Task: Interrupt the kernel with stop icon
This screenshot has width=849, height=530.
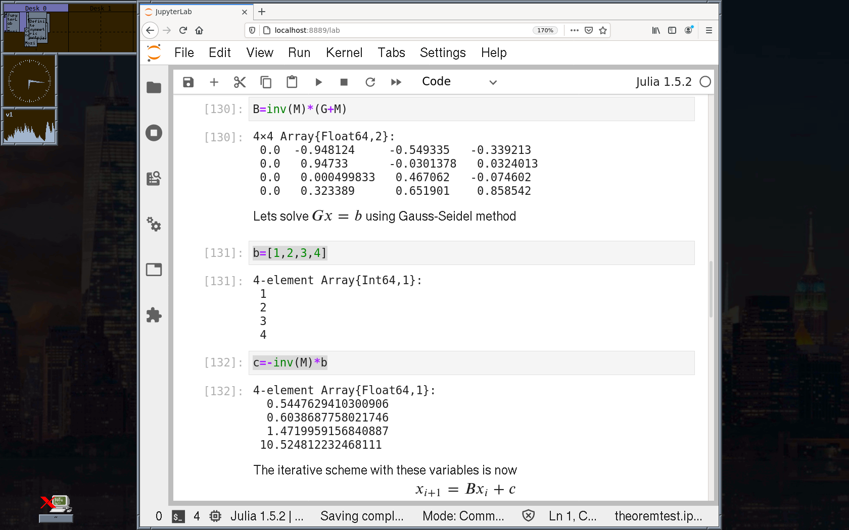Action: tap(344, 82)
